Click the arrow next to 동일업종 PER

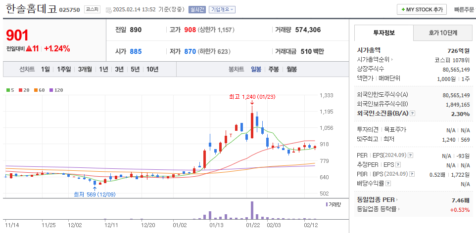point(397,200)
